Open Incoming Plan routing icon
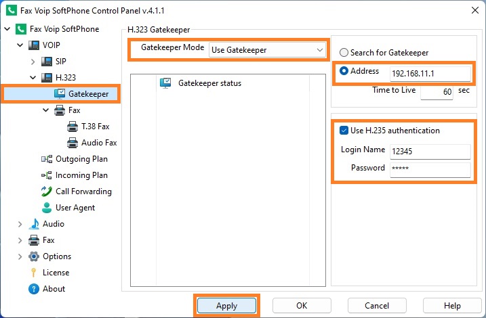This screenshot has height=318, width=486. pyautogui.click(x=47, y=175)
